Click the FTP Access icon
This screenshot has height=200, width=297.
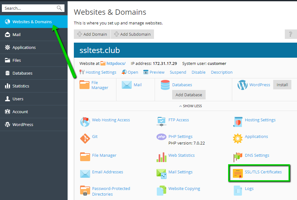pyautogui.click(x=161, y=121)
